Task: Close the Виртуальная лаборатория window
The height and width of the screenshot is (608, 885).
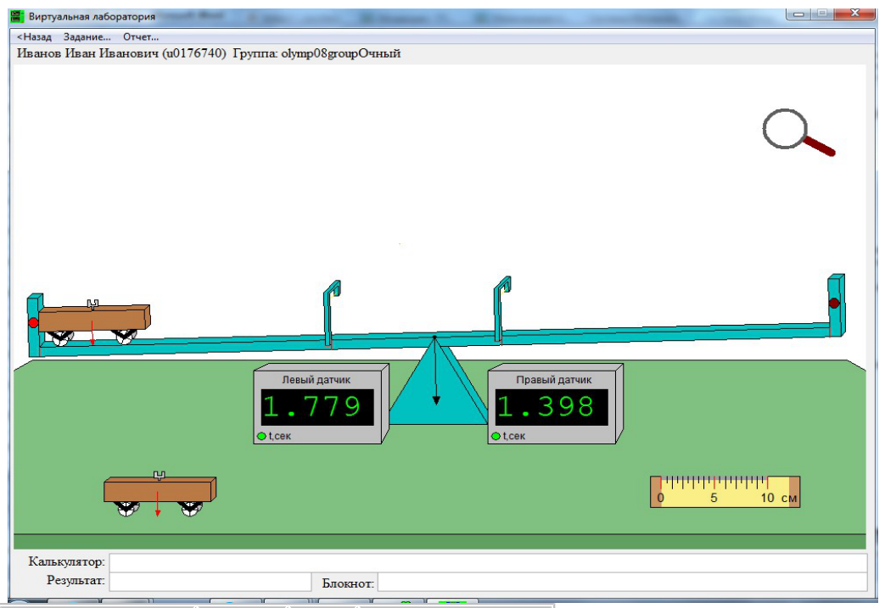Action: pos(854,14)
